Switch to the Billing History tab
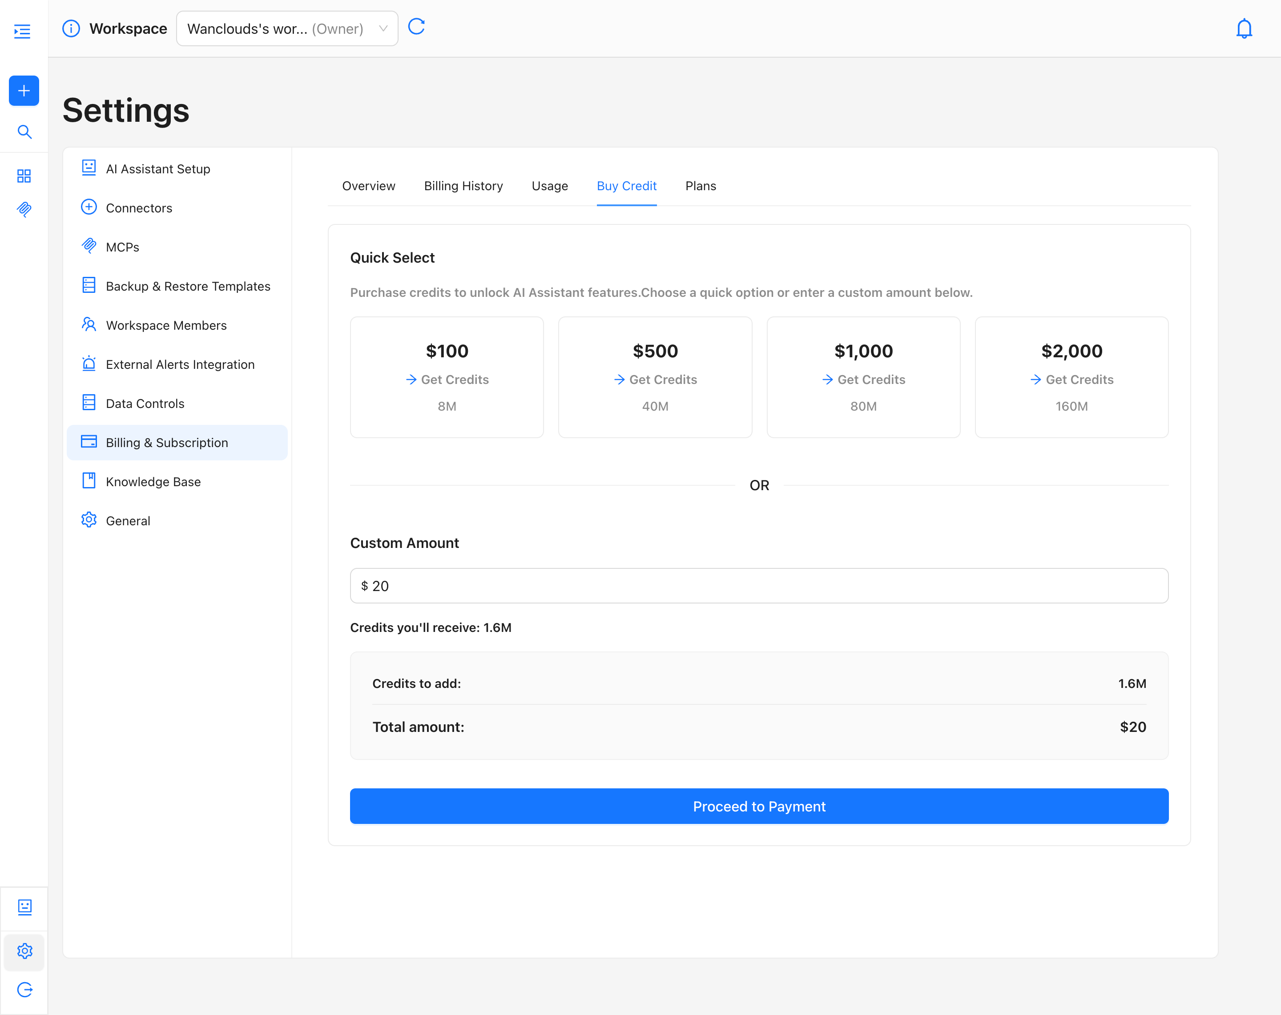Viewport: 1281px width, 1015px height. [x=463, y=186]
